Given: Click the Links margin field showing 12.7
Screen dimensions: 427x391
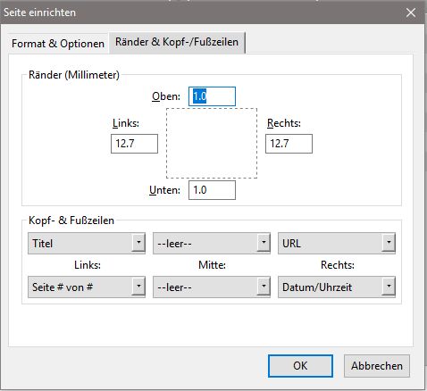Looking at the screenshot, I should [134, 144].
